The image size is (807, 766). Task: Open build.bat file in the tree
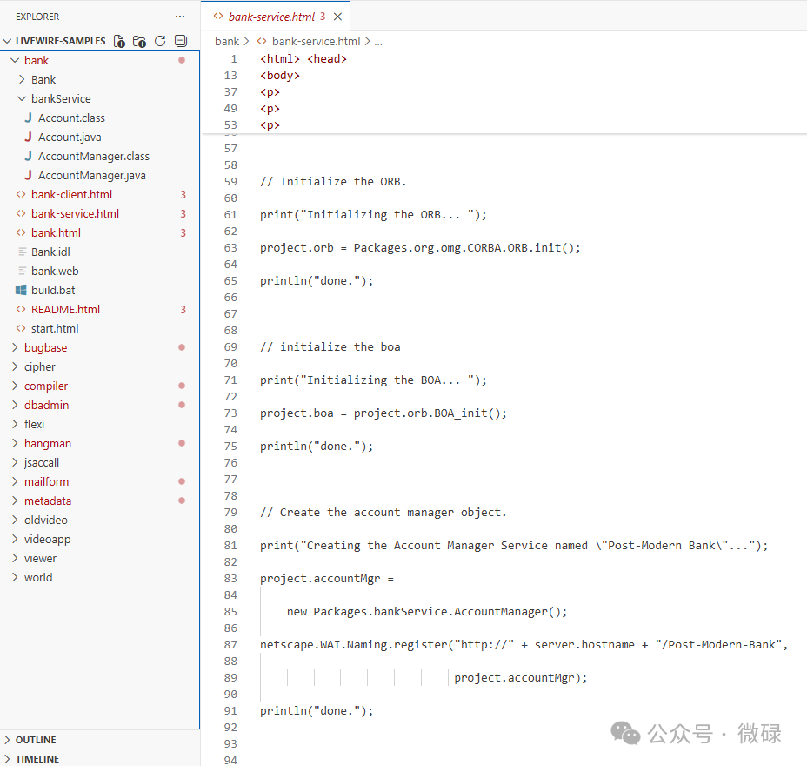coord(53,290)
